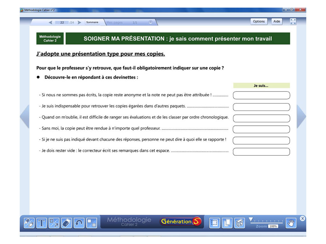This screenshot has width=326, height=244.
Task: Open the dashed selection capture tool
Action: pos(214,223)
